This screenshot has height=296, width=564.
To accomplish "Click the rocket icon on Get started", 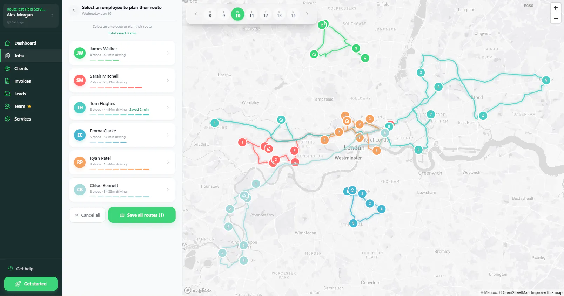I will (18, 284).
